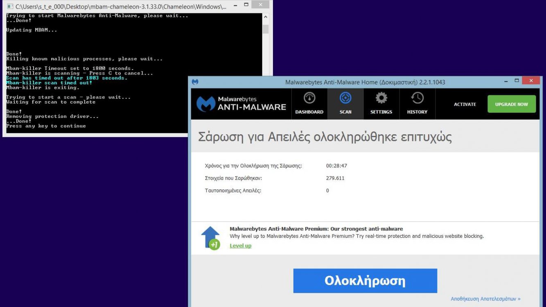Close the Malwarebytes Anti-Malware window

[x=531, y=81]
